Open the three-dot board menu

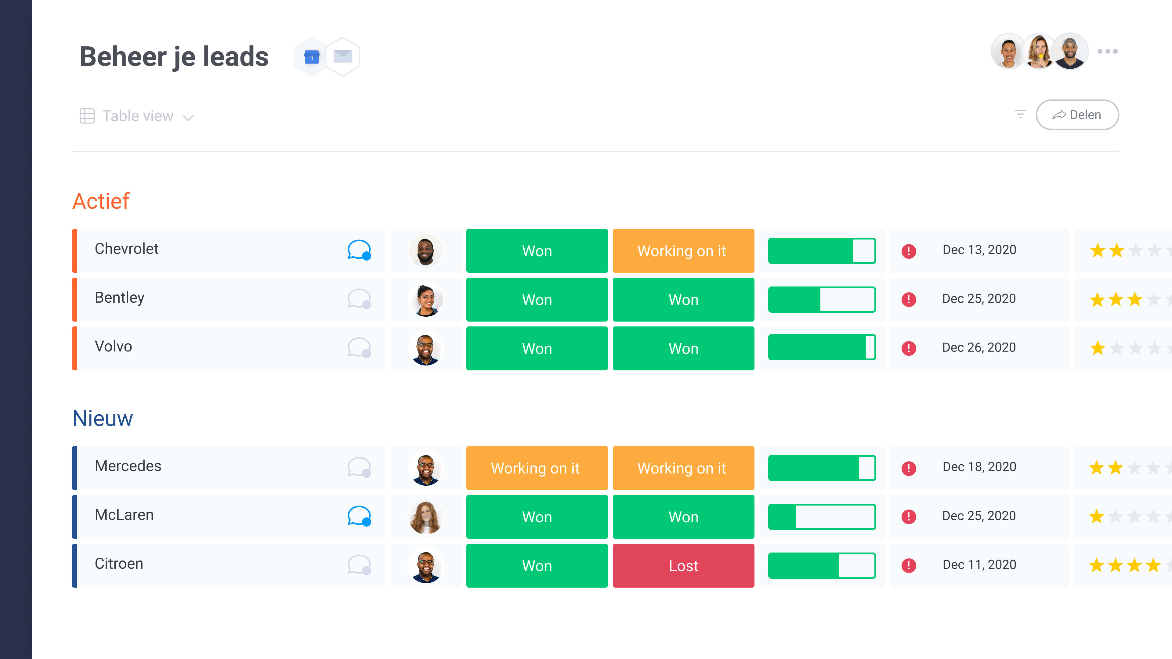coord(1107,51)
